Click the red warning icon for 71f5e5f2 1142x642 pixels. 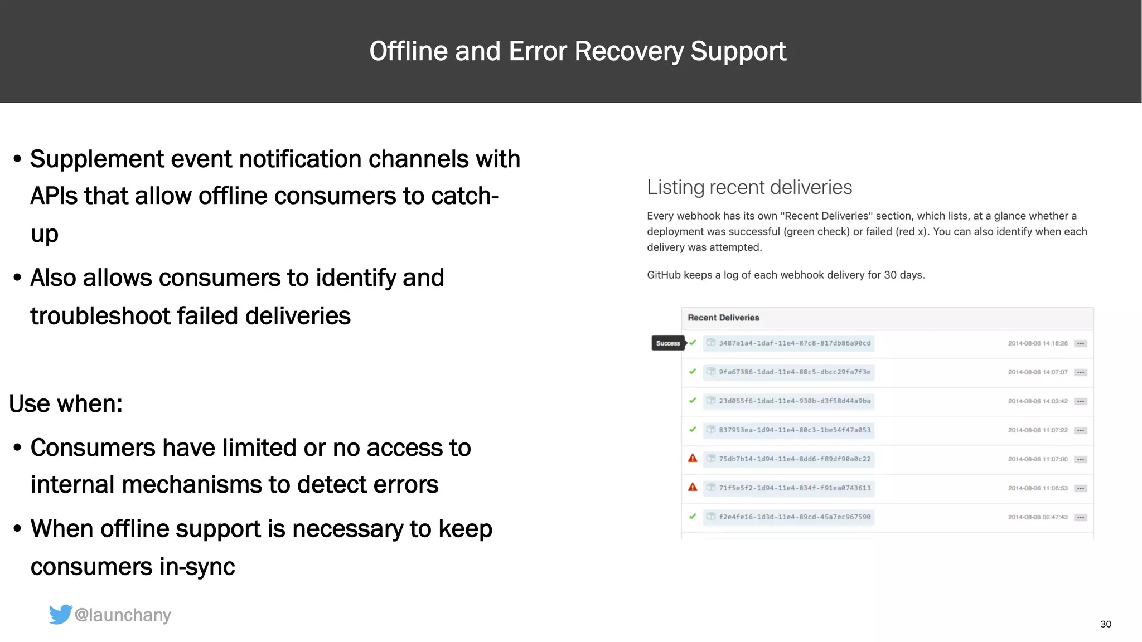tap(693, 487)
